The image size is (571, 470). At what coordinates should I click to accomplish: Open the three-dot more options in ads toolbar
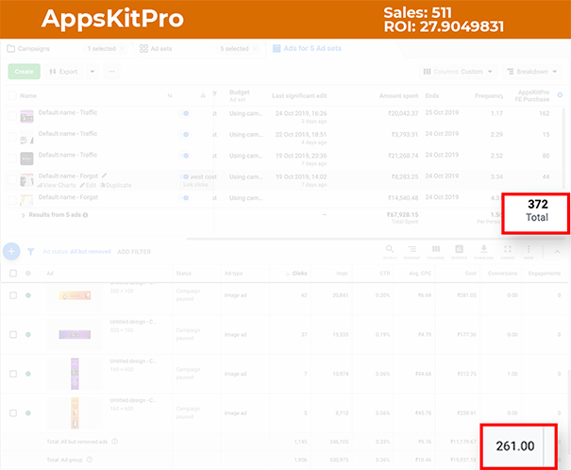point(529,251)
